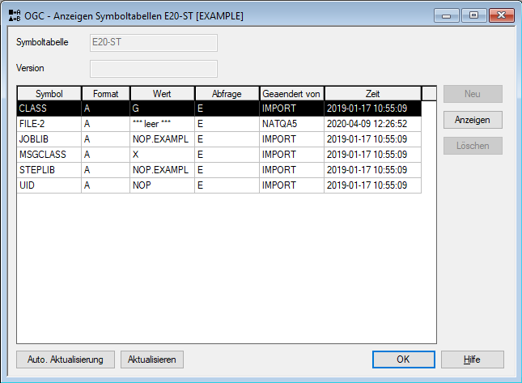Select the highlighted CLASS row
Image resolution: width=522 pixels, height=383 pixels.
click(x=49, y=109)
